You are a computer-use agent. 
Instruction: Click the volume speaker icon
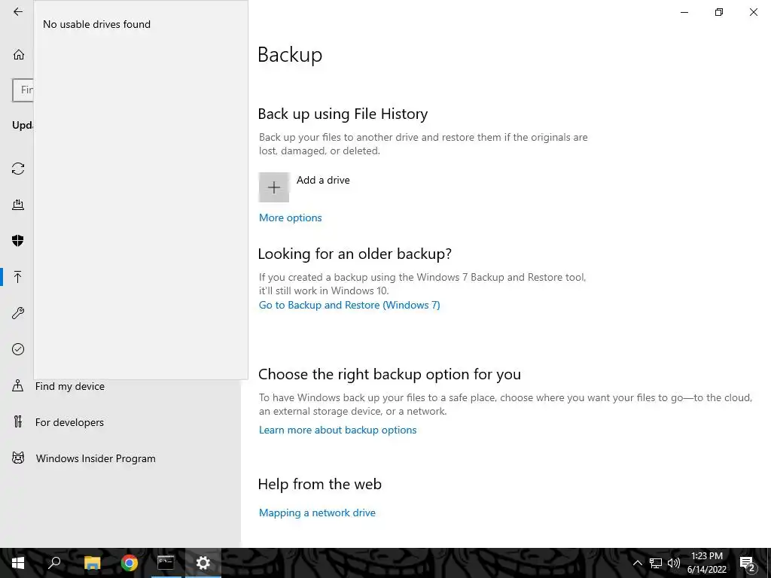[674, 563]
